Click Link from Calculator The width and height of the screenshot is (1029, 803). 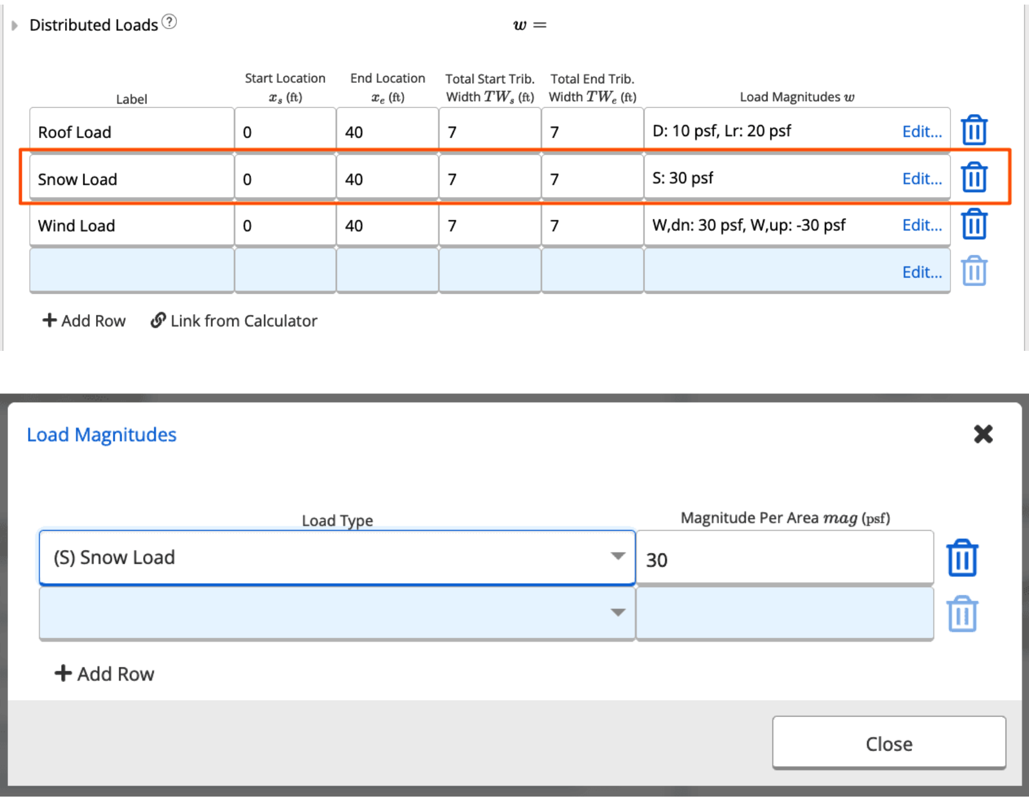[x=234, y=321]
